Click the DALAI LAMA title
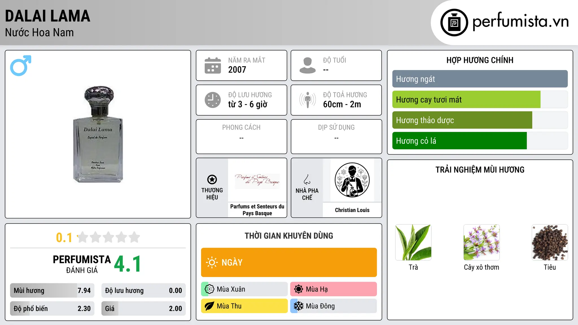The width and height of the screenshot is (578, 325). pyautogui.click(x=48, y=16)
